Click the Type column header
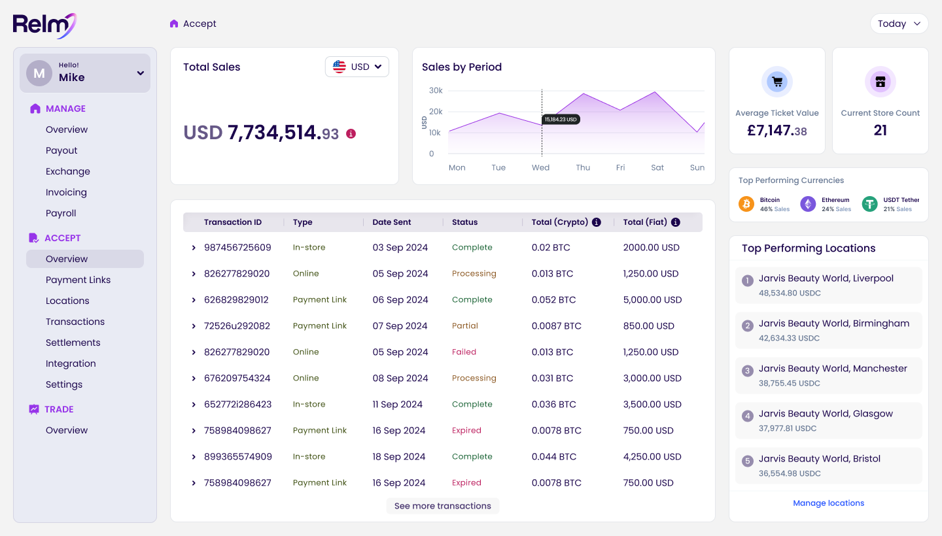 (x=303, y=222)
